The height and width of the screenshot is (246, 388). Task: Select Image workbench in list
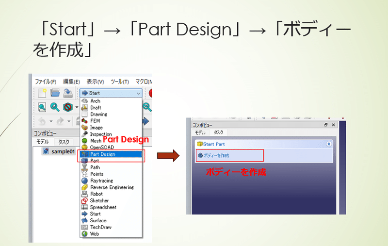click(x=111, y=128)
